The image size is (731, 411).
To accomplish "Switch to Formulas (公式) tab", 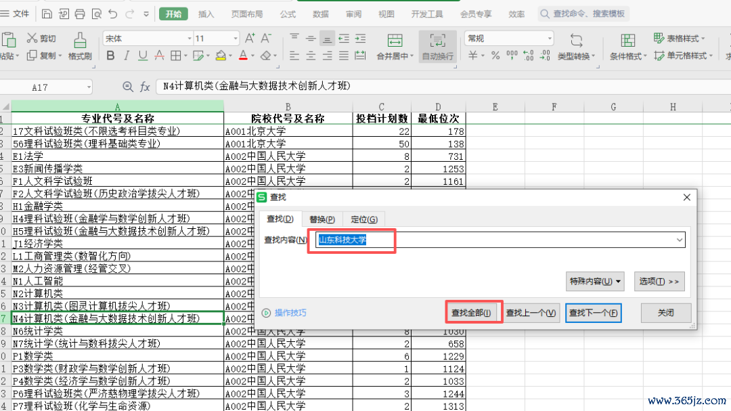I will pyautogui.click(x=288, y=14).
